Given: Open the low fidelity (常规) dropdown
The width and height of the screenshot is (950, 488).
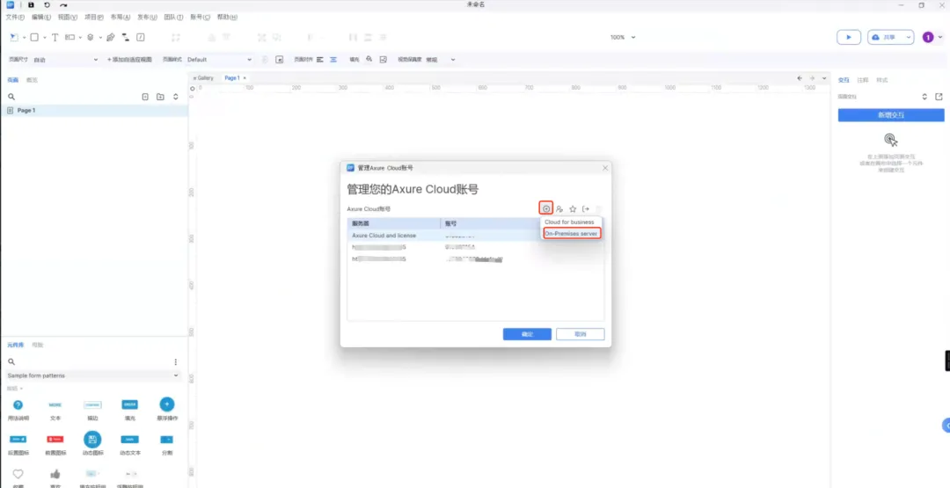Looking at the screenshot, I should coord(440,59).
